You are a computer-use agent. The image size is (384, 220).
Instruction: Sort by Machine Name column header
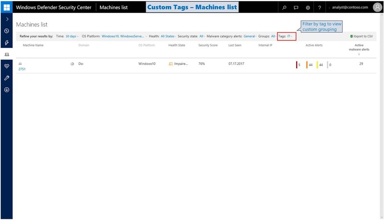point(33,45)
